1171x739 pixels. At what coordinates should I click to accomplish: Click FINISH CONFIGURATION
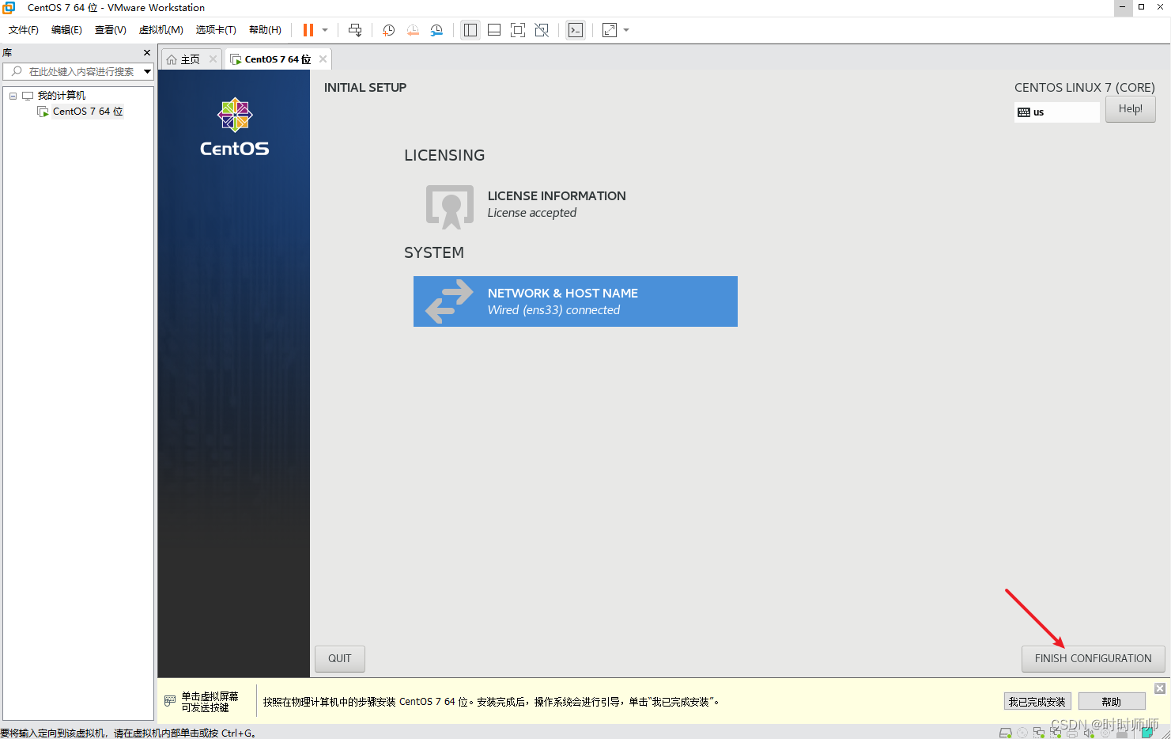point(1093,658)
